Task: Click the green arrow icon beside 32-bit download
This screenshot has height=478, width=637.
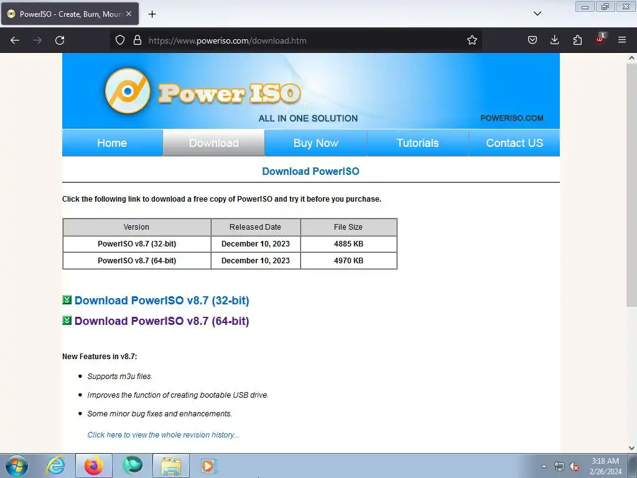Action: coord(67,300)
